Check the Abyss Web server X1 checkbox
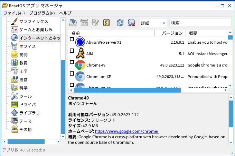Image resolution: width=235 pixels, height=156 pixels. click(72, 39)
